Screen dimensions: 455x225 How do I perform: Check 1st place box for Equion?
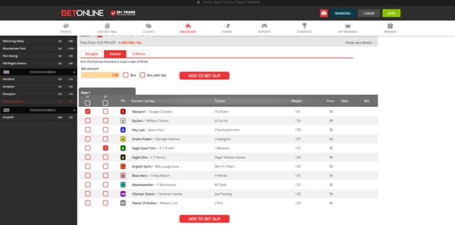[88, 120]
